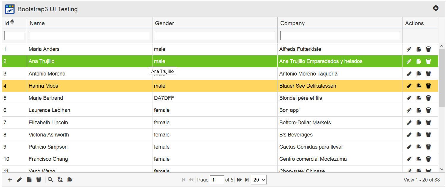
Task: Click the Gender column header
Action: [164, 23]
